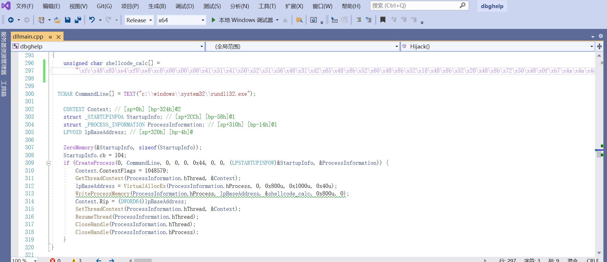Undo the last edit

coord(92,20)
